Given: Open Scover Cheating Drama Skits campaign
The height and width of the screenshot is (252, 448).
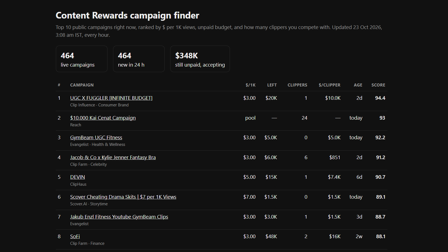Looking at the screenshot, I should (x=123, y=197).
